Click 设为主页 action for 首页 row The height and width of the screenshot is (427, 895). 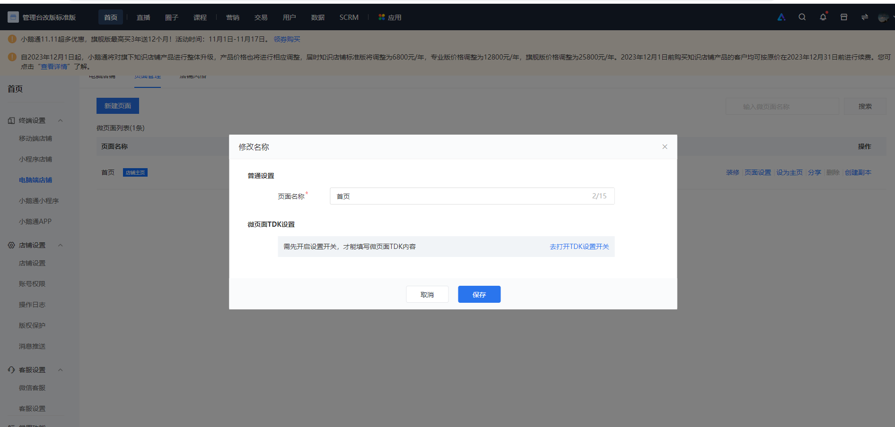click(x=790, y=172)
